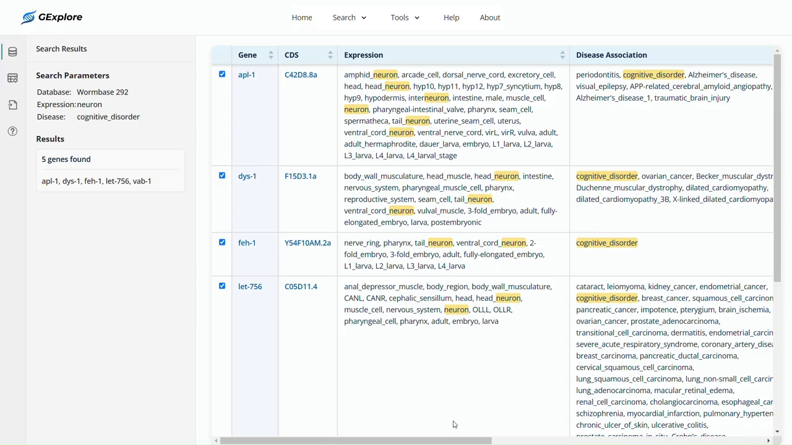Open the C42D8.8a CDS link
This screenshot has height=445, width=792.
(x=301, y=75)
